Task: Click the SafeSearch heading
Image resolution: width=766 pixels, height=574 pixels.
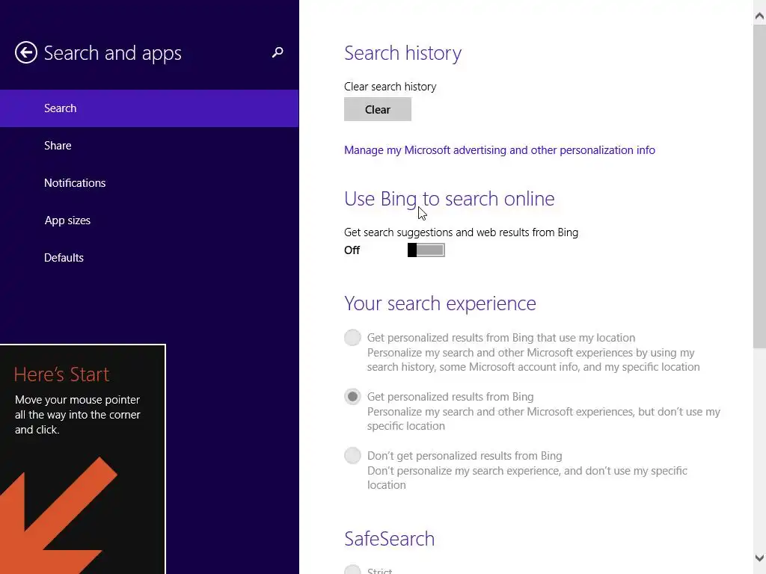Action: point(389,539)
